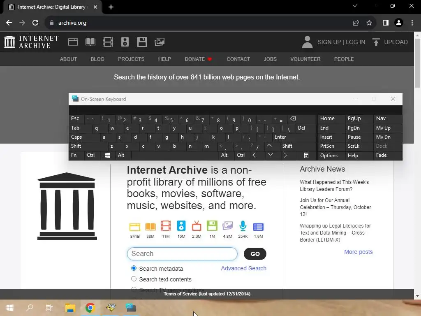
Task: Toggle Caps key on On-Screen Keyboard
Action: [84, 137]
